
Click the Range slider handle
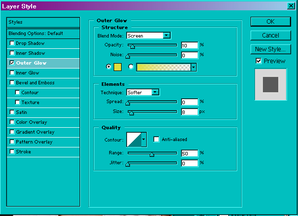(152, 154)
